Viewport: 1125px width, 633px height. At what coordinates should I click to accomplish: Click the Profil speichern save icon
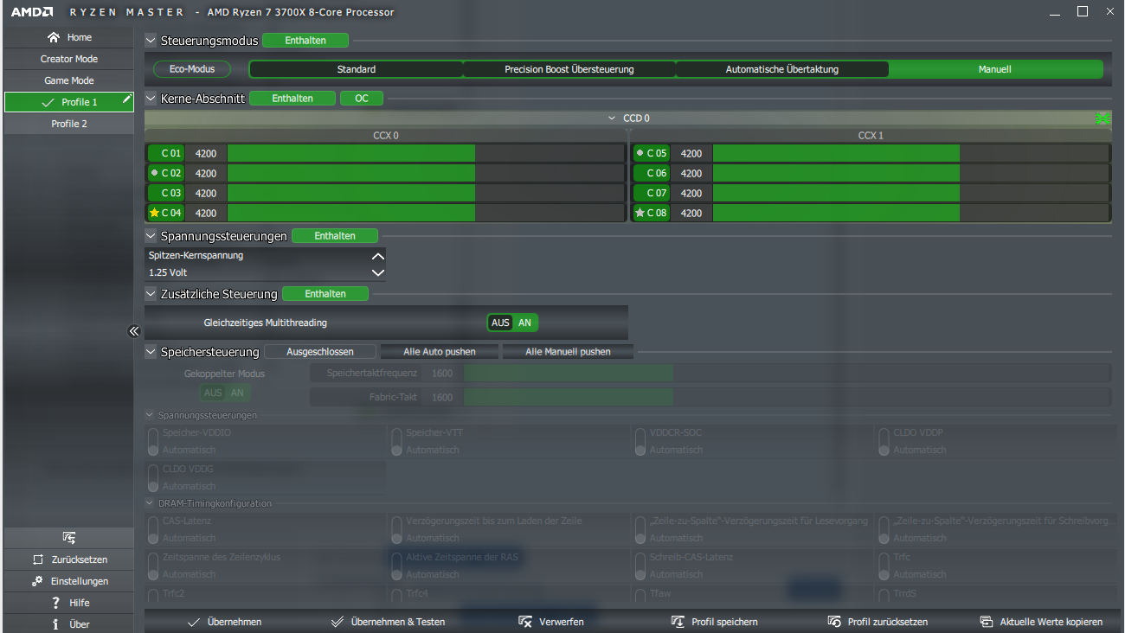tap(678, 622)
